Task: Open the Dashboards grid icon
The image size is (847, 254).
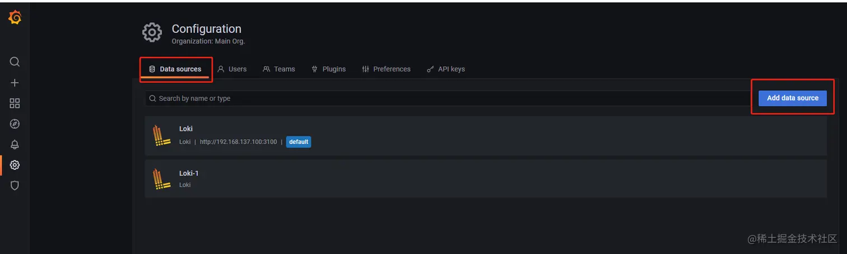Action: [x=15, y=103]
